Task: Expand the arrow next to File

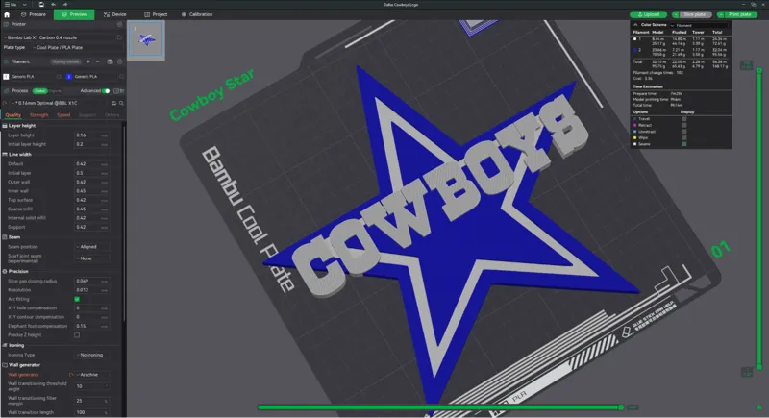Action: pos(25,5)
